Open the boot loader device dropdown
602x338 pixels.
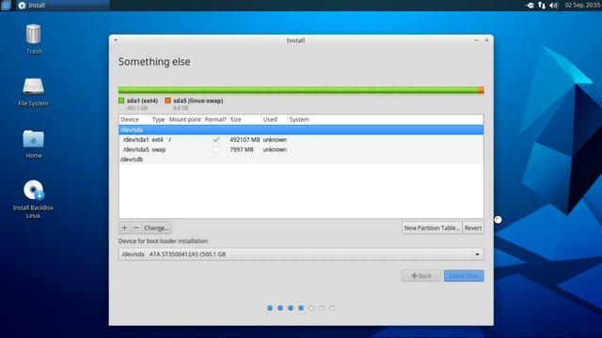pos(301,254)
